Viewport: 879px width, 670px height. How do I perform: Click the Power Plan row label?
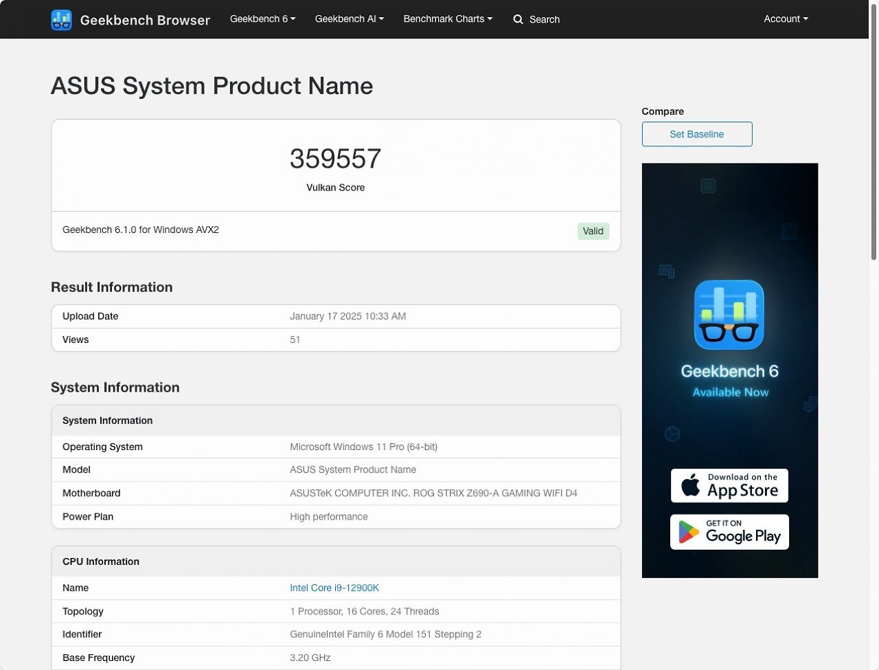pos(88,517)
